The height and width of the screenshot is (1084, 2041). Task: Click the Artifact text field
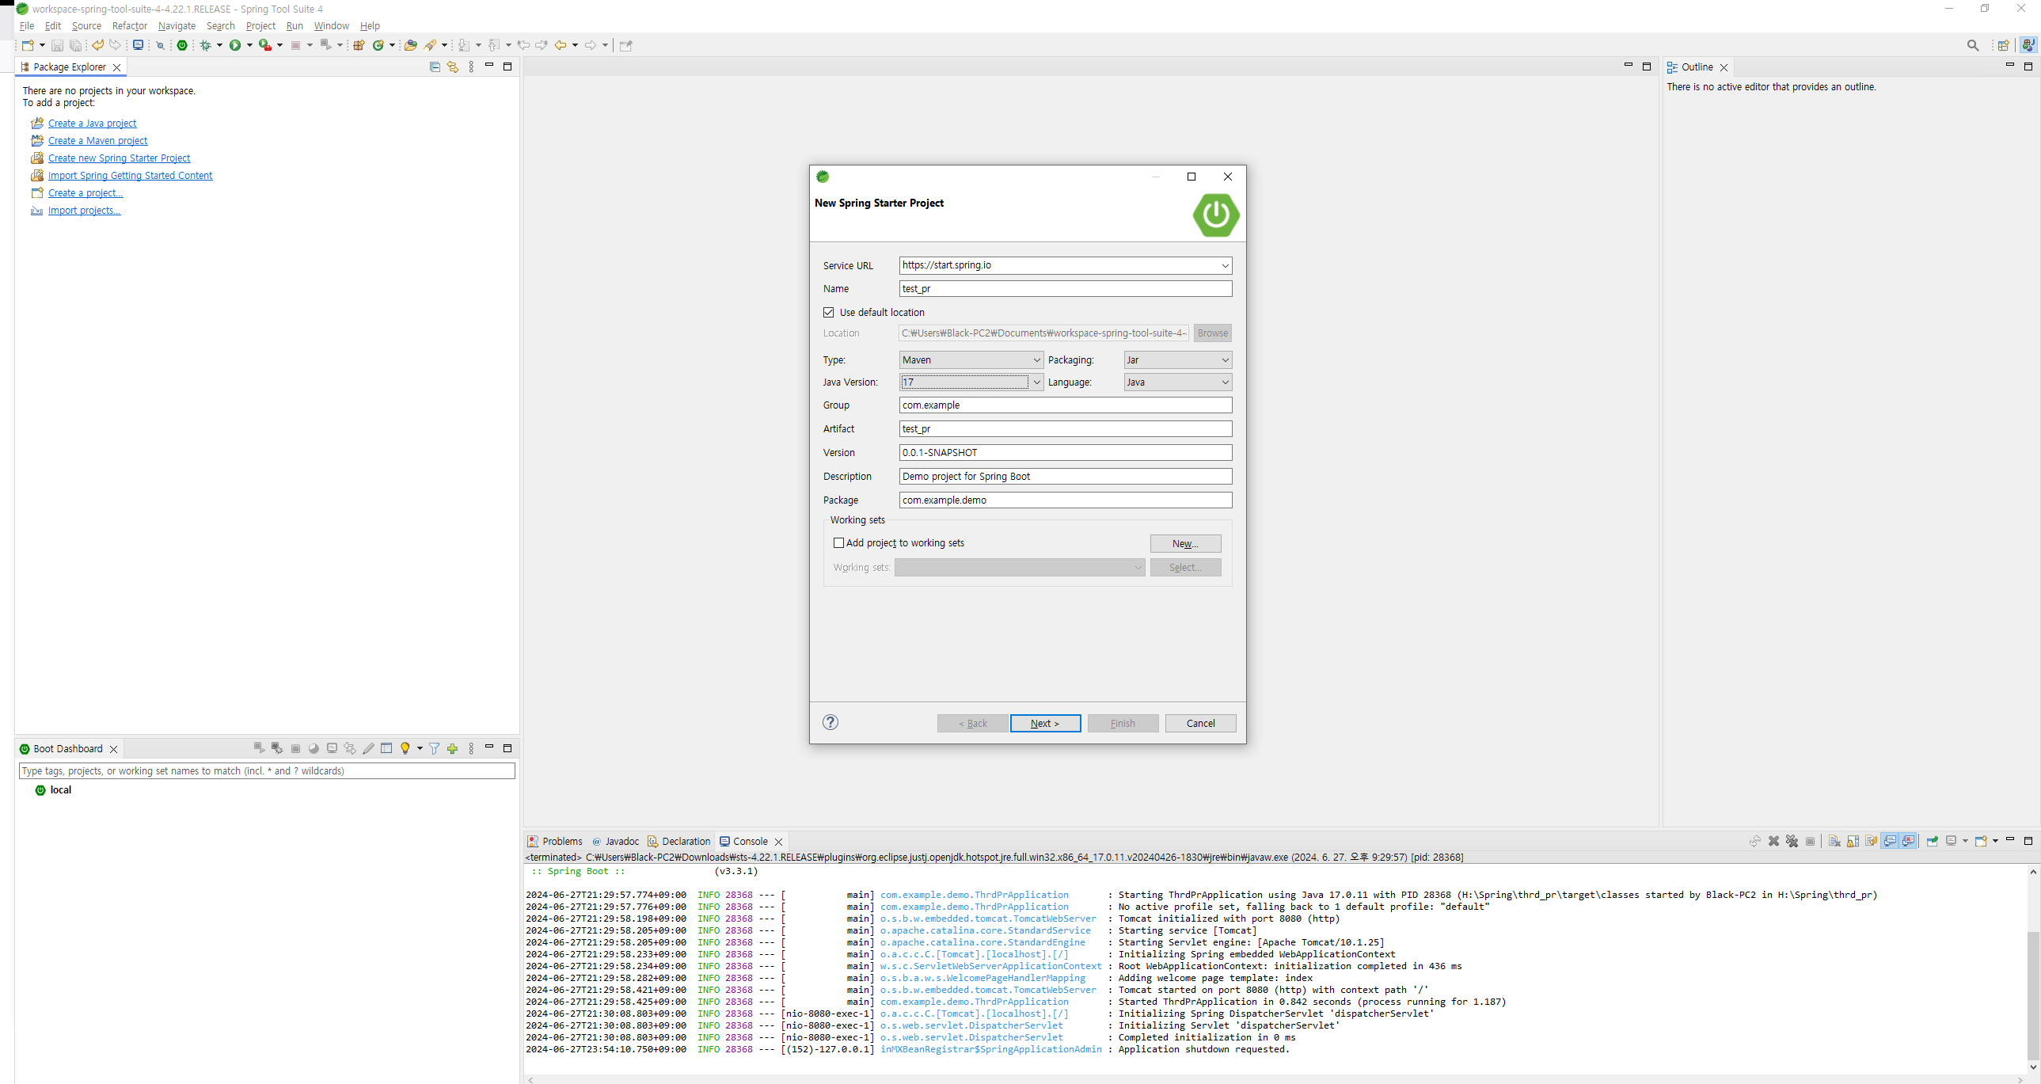click(1065, 428)
